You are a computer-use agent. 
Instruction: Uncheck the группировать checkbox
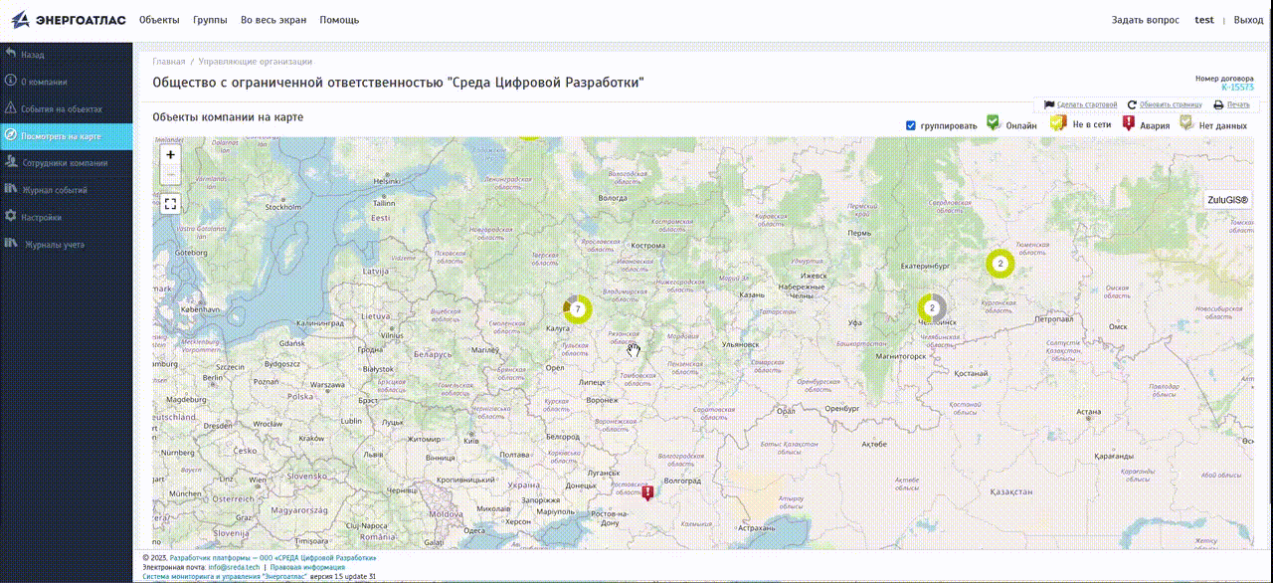[911, 126]
